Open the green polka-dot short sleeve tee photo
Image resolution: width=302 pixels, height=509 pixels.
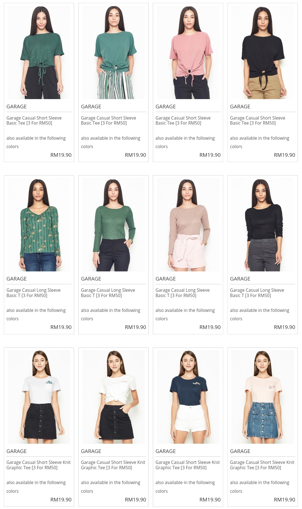tap(39, 52)
